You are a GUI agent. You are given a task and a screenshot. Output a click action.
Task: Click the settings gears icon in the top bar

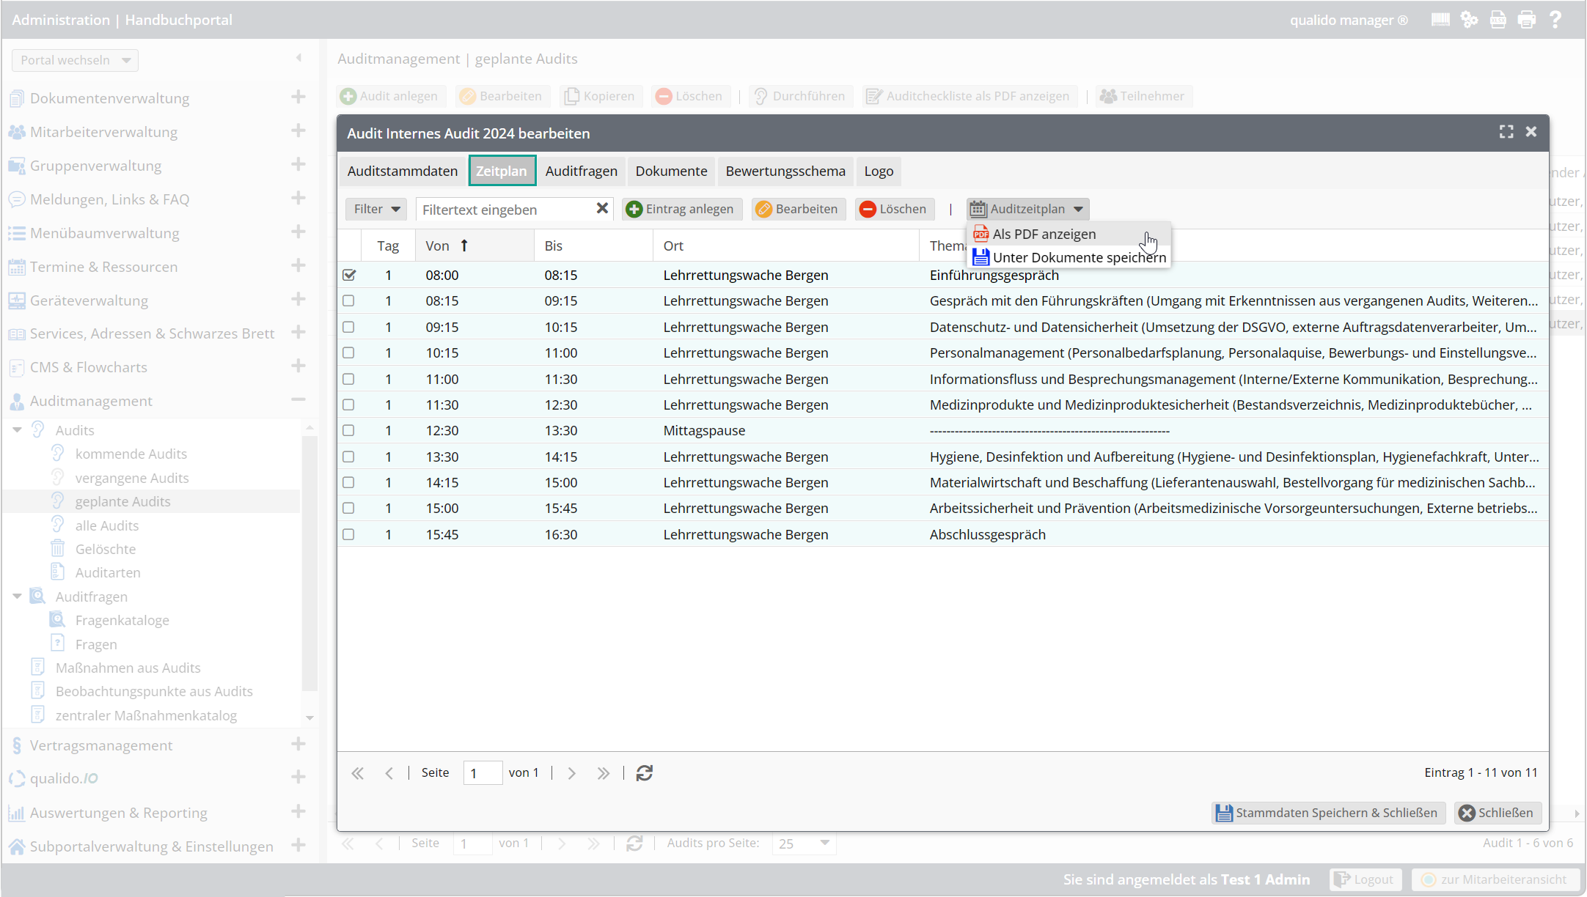1469,20
